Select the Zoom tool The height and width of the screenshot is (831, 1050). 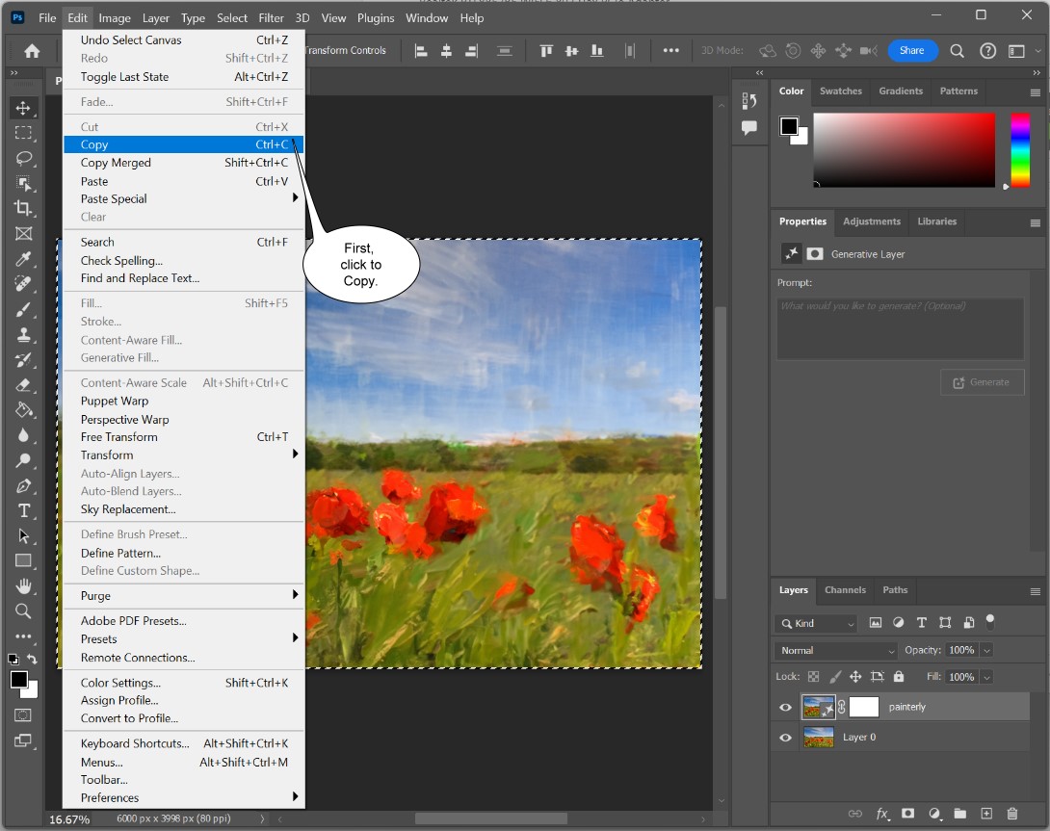coord(24,610)
